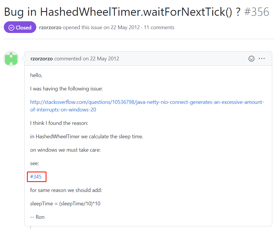
Task: Click the comment timestamp "on 22 May 2012"
Action: [101, 59]
